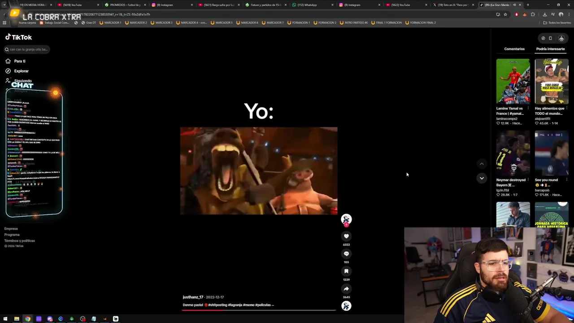Open browser profile avatar in toolbar

(561, 14)
